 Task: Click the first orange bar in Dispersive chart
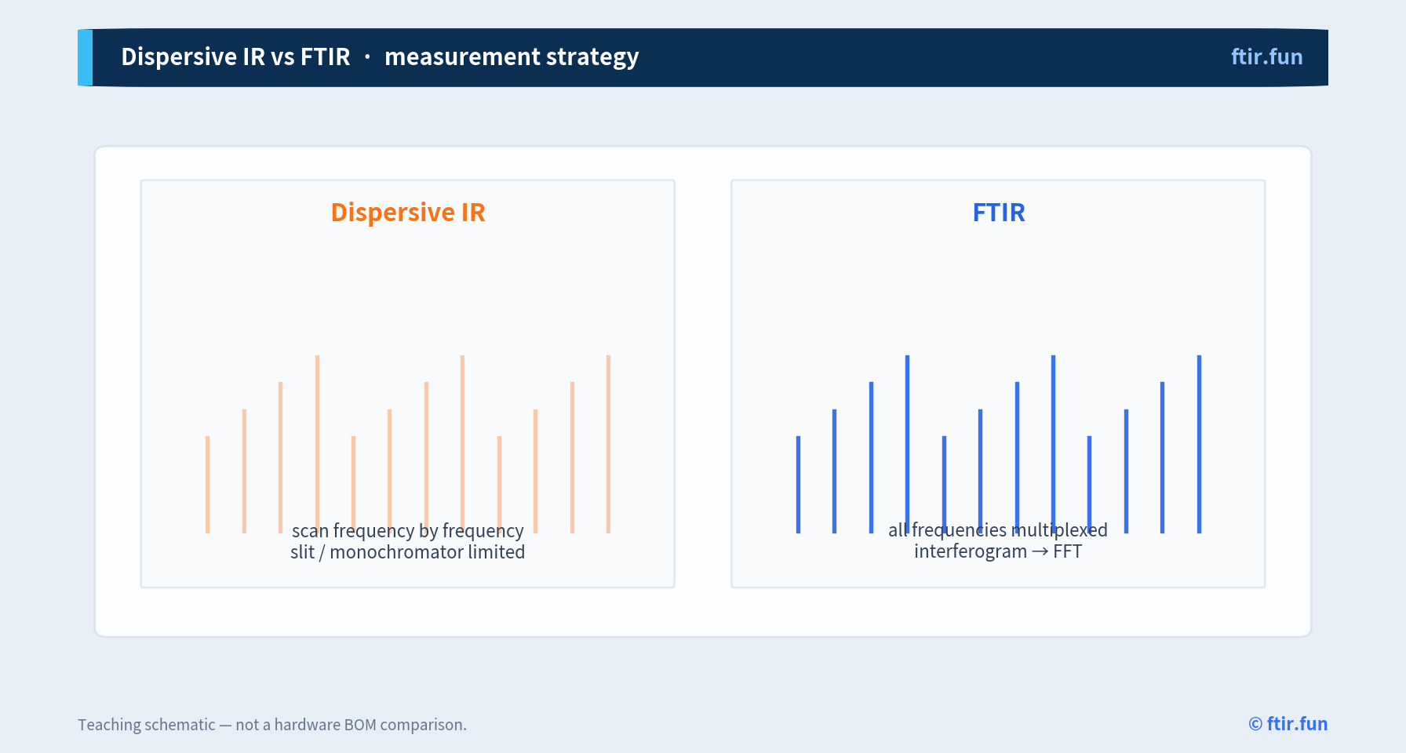point(207,485)
